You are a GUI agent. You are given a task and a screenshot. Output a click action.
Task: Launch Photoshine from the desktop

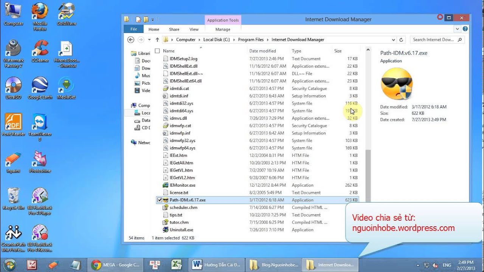(40, 161)
